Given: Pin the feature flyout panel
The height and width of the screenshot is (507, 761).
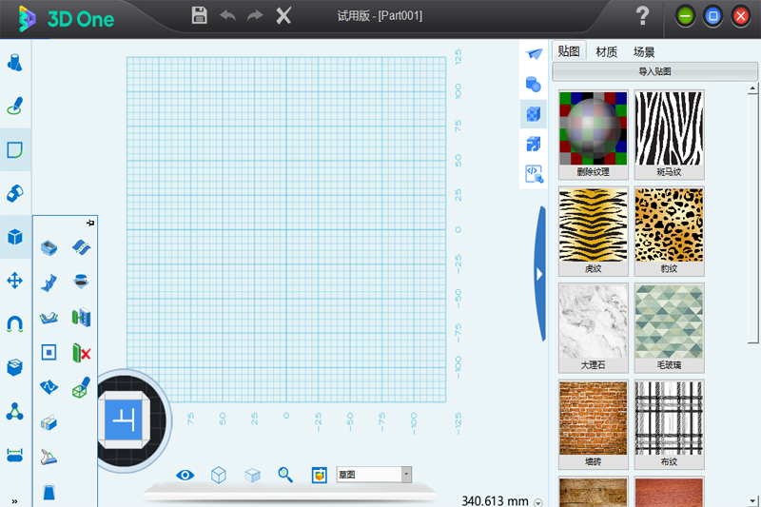Looking at the screenshot, I should click(90, 224).
